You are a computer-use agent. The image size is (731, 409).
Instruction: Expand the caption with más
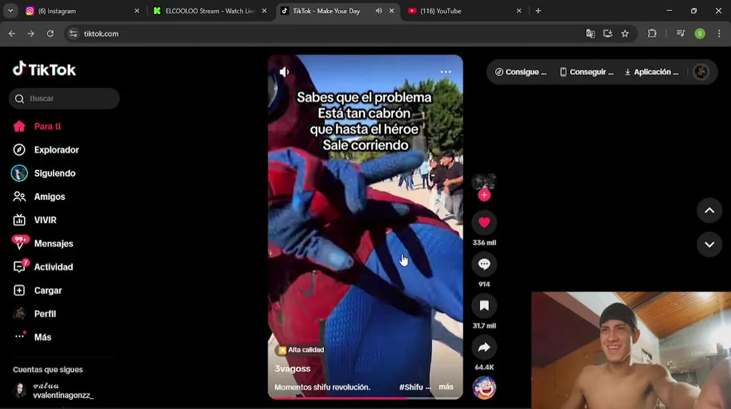pyautogui.click(x=446, y=387)
